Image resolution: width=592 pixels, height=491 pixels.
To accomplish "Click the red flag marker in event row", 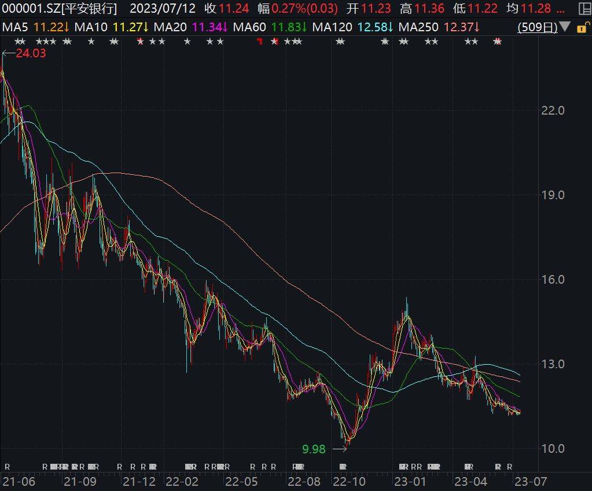I will coord(260,41).
